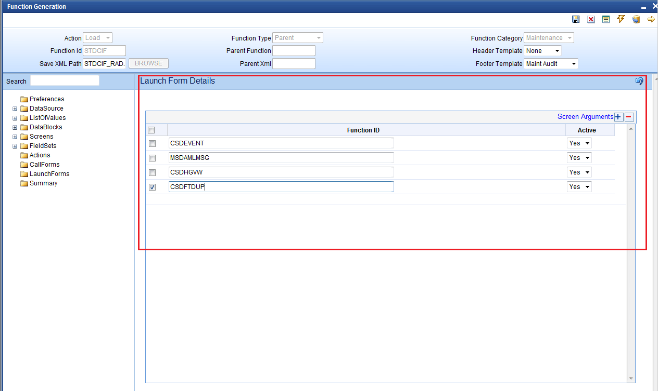Expand the FieldSets tree node
658x391 pixels.
pyautogui.click(x=15, y=146)
